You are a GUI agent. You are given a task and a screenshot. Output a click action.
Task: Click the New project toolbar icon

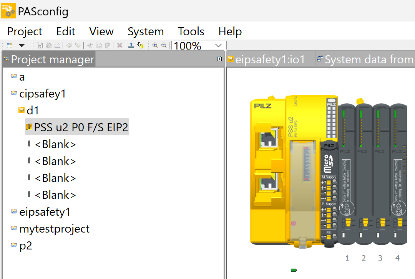click(x=10, y=46)
